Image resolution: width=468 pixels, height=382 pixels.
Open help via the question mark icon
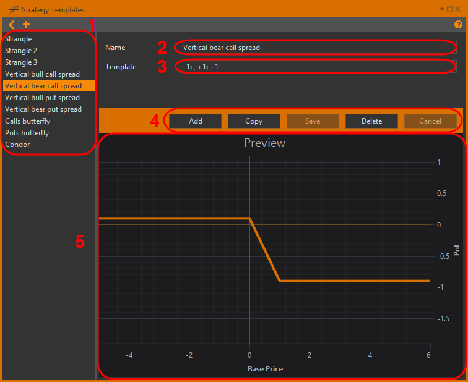tap(459, 25)
